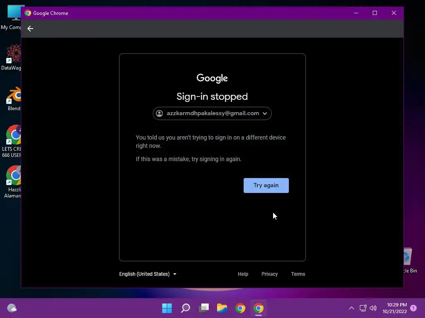This screenshot has width=425, height=318.
Task: Open the Windows Start menu
Action: coord(167,308)
